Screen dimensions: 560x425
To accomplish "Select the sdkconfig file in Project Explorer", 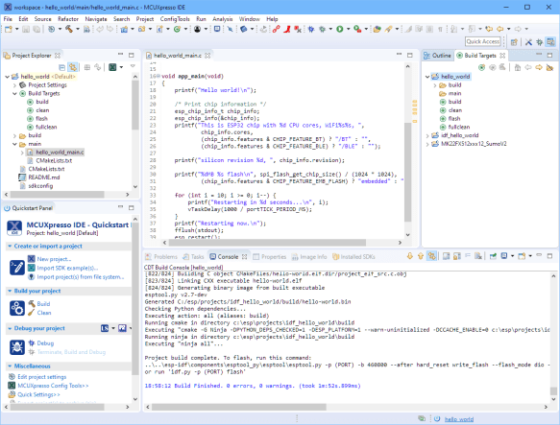I will coord(40,186).
